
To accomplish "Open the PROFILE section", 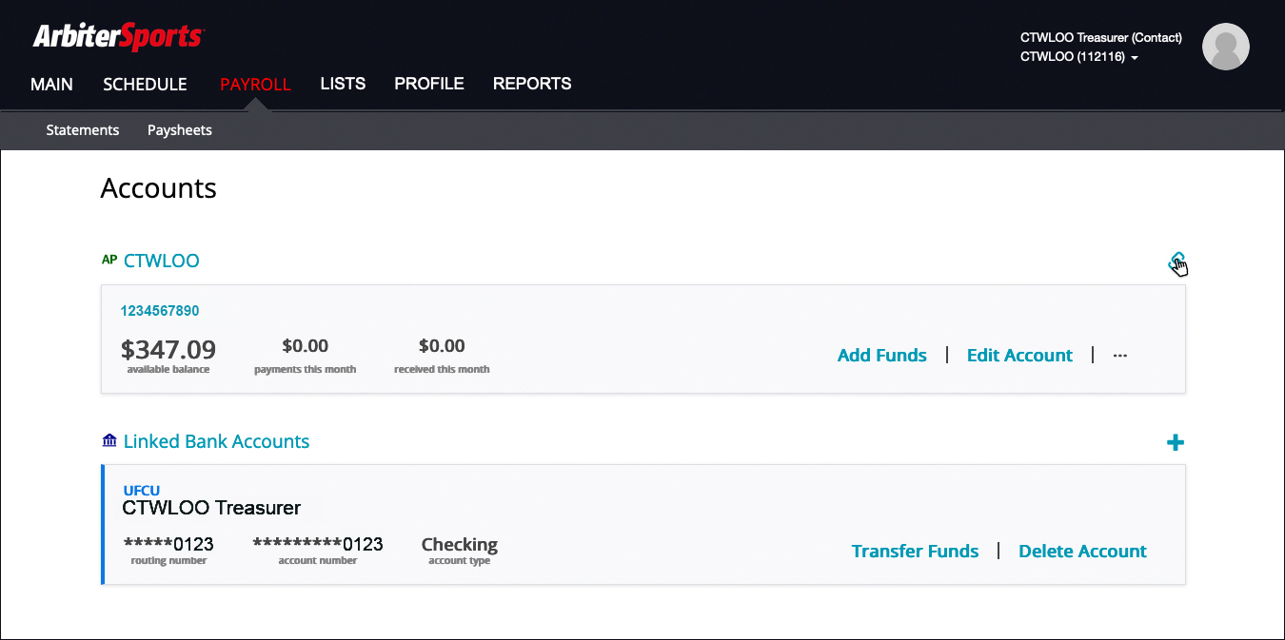I will 428,84.
